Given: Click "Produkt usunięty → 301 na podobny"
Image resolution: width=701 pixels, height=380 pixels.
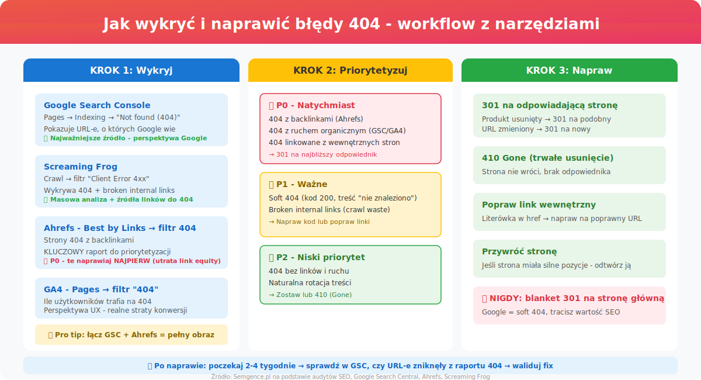Looking at the screenshot, I should 547,119.
